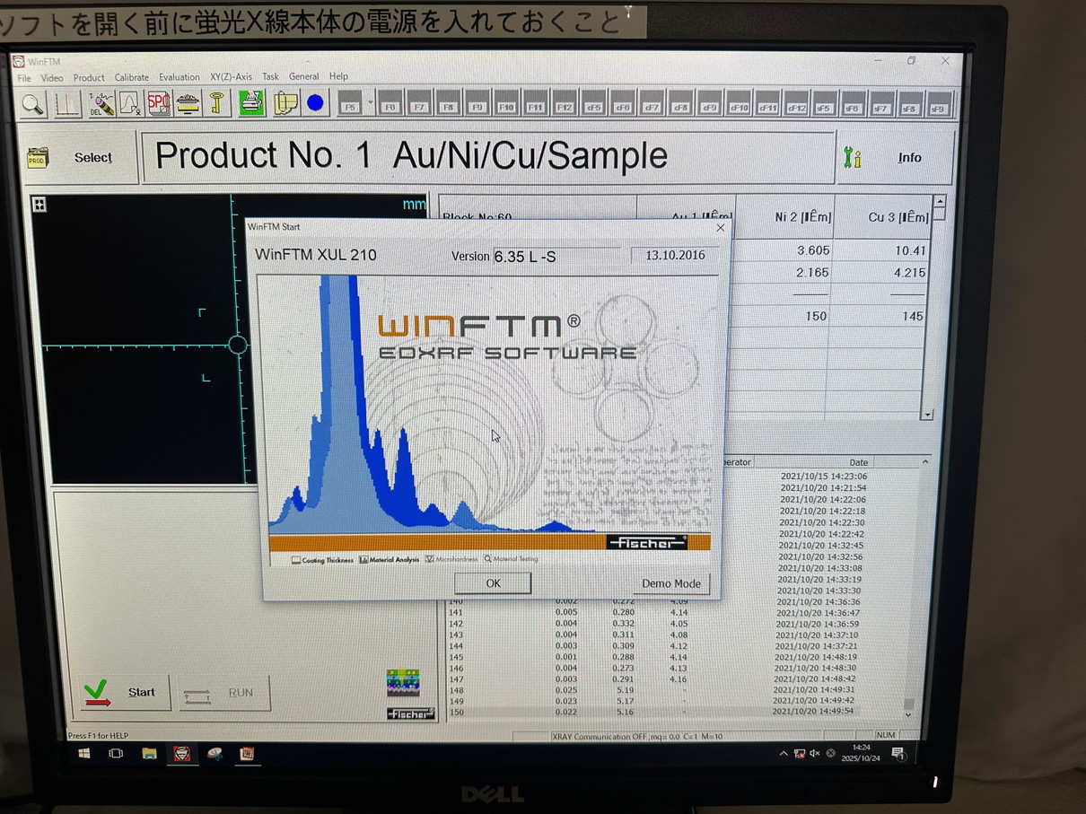The height and width of the screenshot is (814, 1086).
Task: Click the green printer toolbar icon
Action: pos(251,104)
